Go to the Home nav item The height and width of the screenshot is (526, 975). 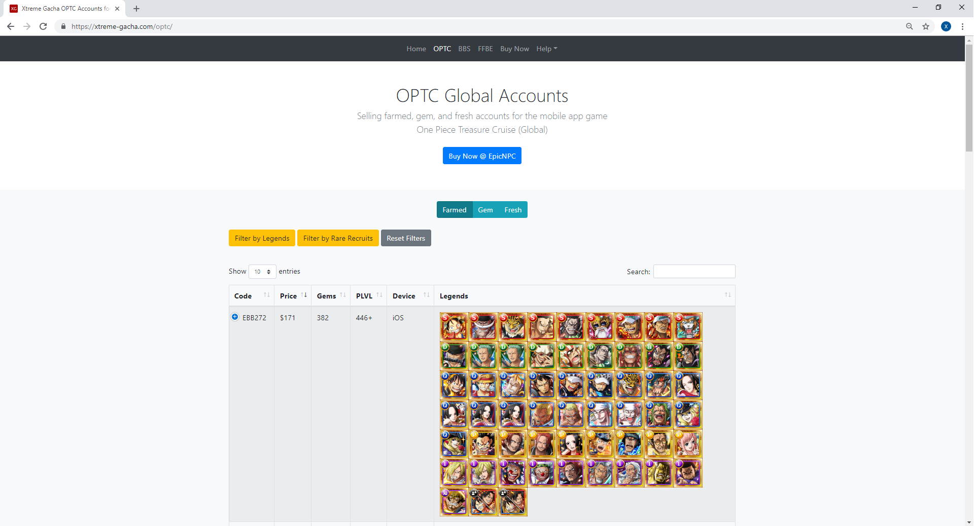pos(416,49)
